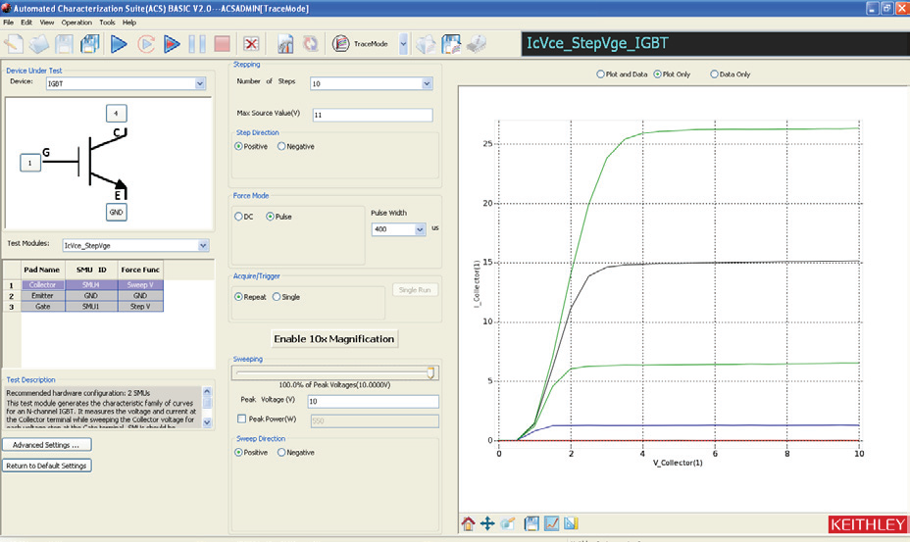Click Enable 10x Magnification button
910x542 pixels.
[333, 339]
